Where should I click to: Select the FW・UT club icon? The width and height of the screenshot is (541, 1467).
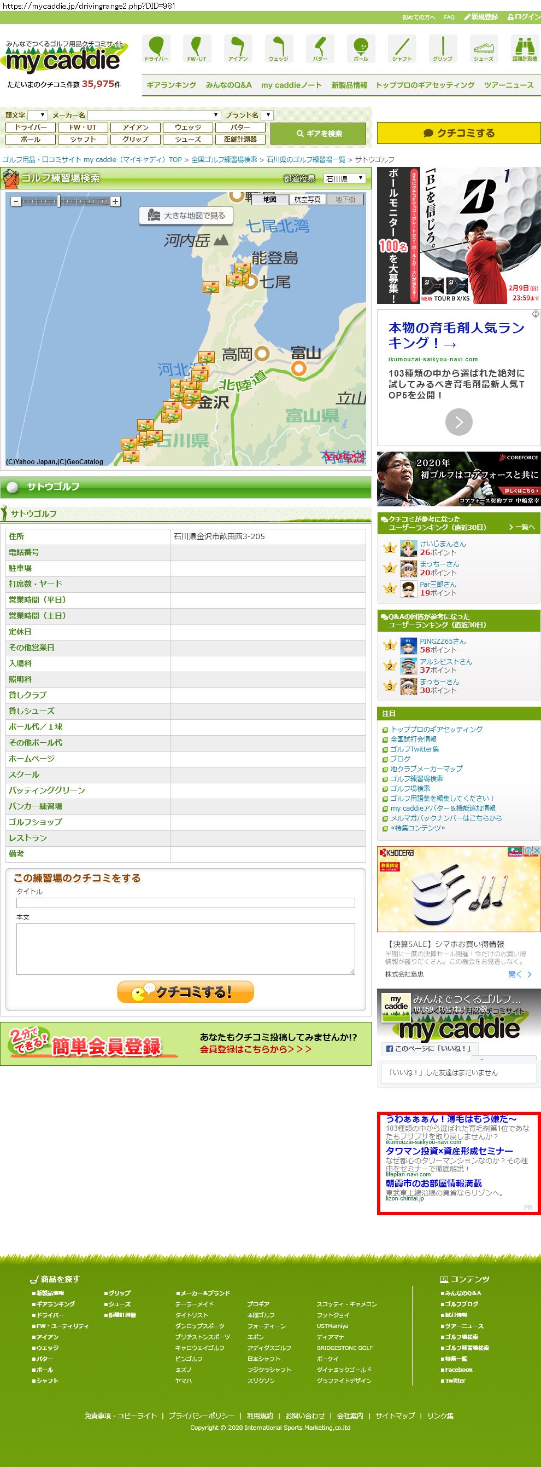[197, 48]
